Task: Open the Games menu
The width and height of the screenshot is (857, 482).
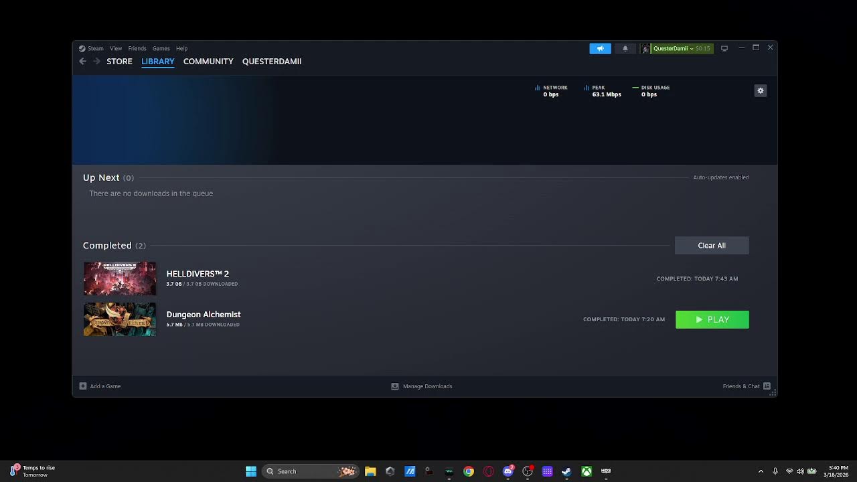Action: coord(161,48)
